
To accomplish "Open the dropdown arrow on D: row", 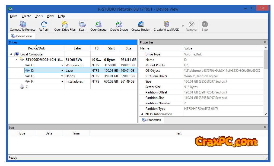I will click(62, 70).
